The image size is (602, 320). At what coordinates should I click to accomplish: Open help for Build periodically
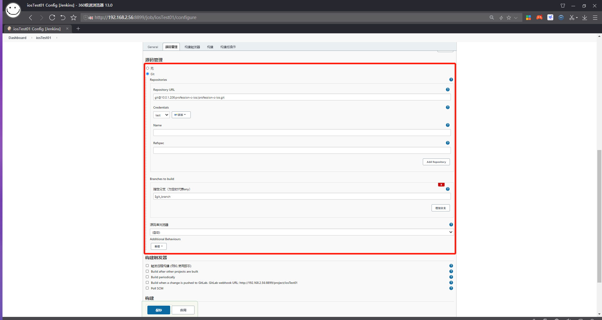tap(451, 277)
